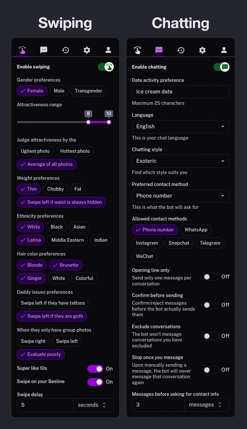Image resolution: width=247 pixels, height=429 pixels.
Task: Open the settings gear in Chatting panel
Action: click(202, 50)
